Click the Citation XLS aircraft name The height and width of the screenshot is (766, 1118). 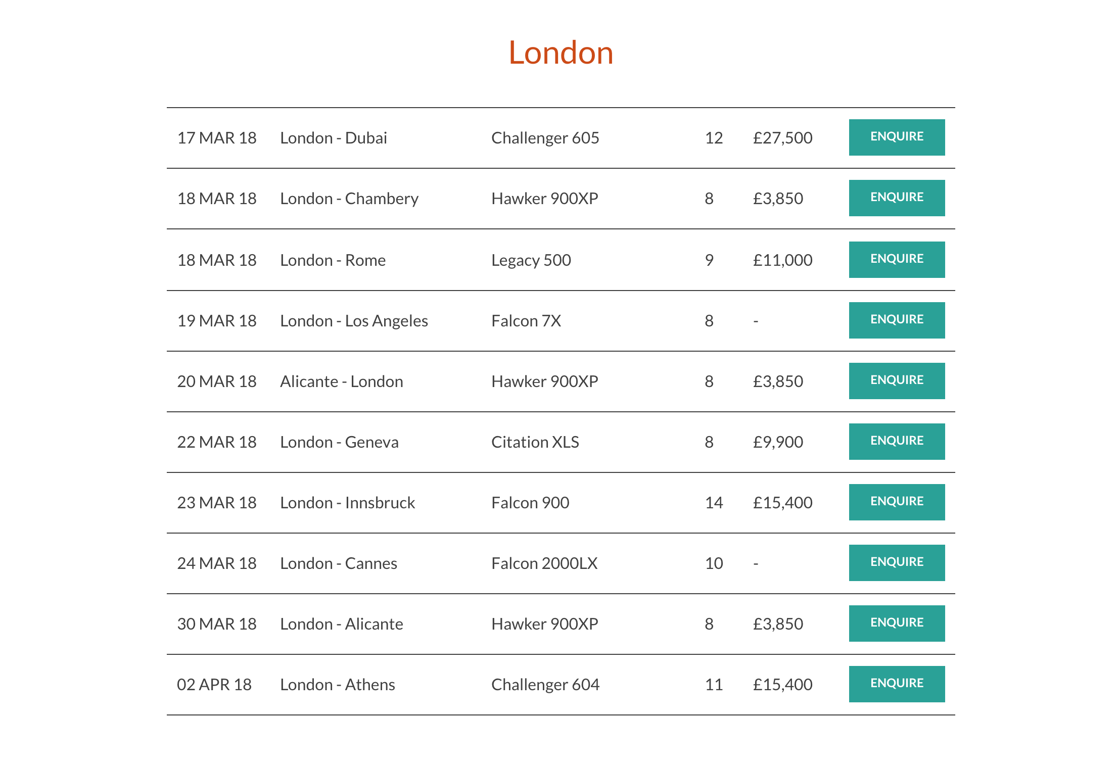(535, 442)
